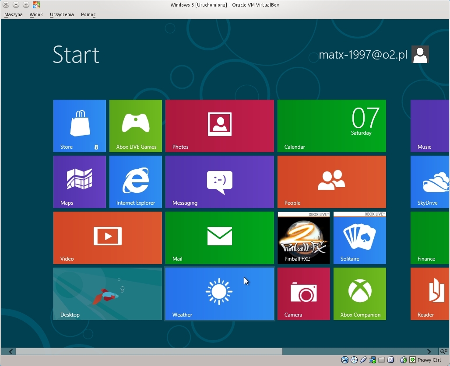The image size is (450, 366).
Task: Click the Start screen scrollbar right arrow
Action: tap(429, 352)
